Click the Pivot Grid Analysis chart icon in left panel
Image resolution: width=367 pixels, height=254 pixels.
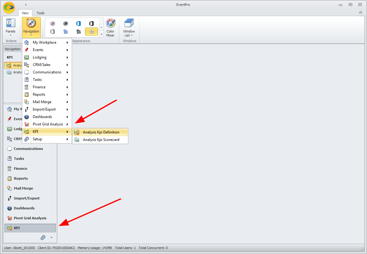[x=9, y=218]
